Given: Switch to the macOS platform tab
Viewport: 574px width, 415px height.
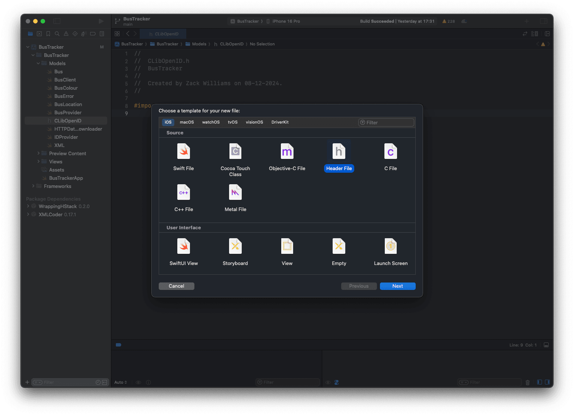Looking at the screenshot, I should (187, 122).
